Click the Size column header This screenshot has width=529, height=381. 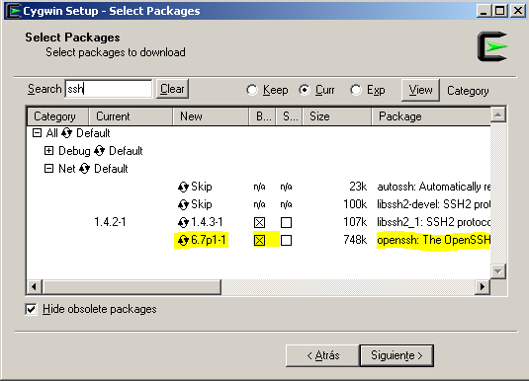pyautogui.click(x=337, y=116)
